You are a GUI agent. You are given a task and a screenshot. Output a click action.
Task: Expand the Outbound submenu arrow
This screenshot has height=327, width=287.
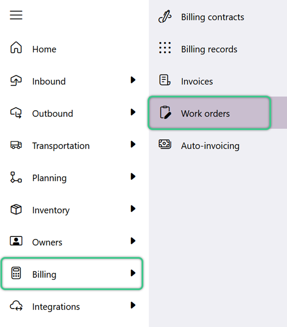(x=133, y=112)
